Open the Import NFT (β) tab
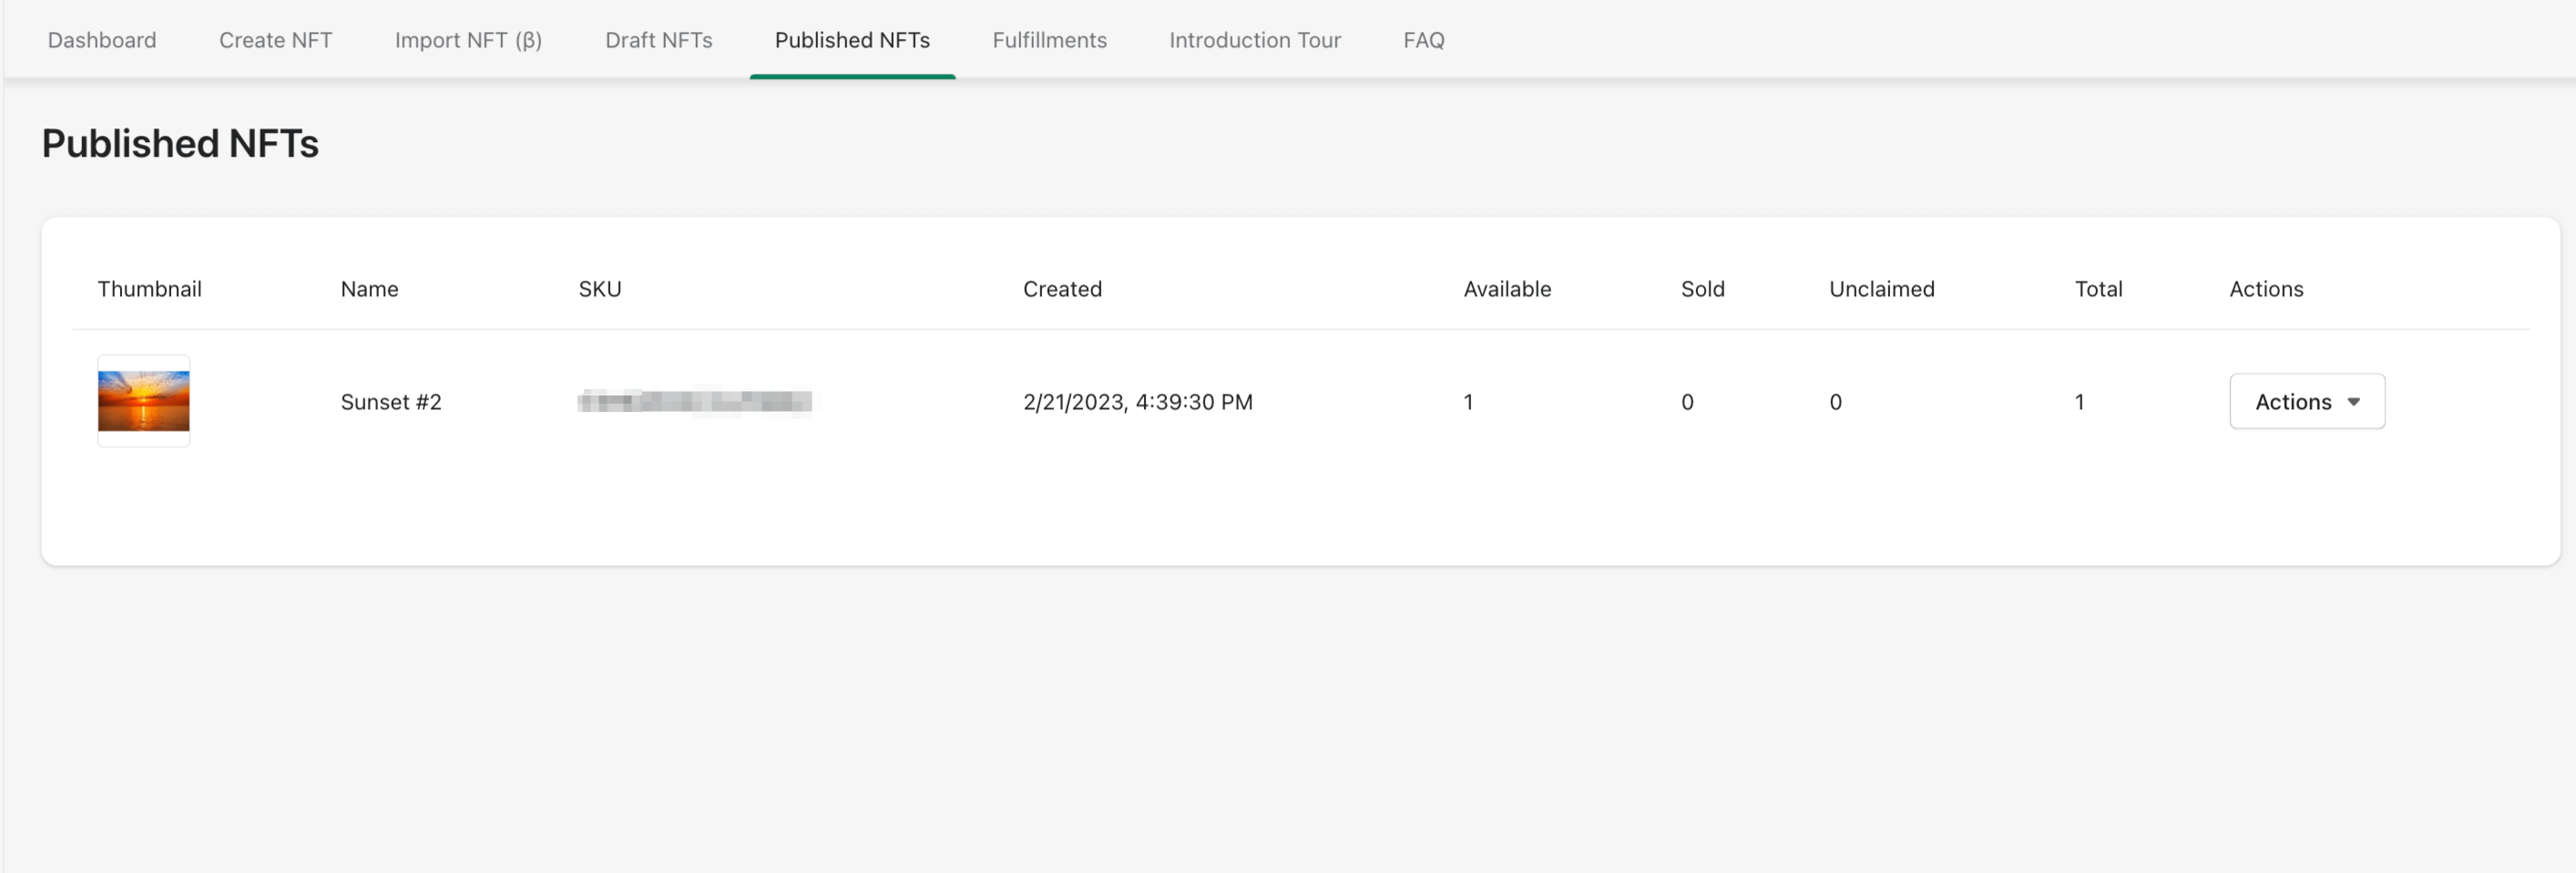The image size is (2576, 873). pyautogui.click(x=468, y=40)
